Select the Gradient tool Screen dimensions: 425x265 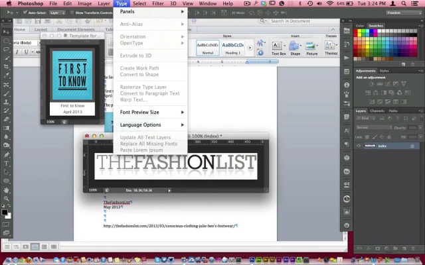(6, 128)
